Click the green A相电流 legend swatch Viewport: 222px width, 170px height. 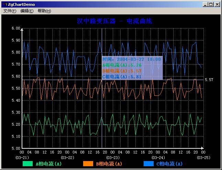click(27, 163)
